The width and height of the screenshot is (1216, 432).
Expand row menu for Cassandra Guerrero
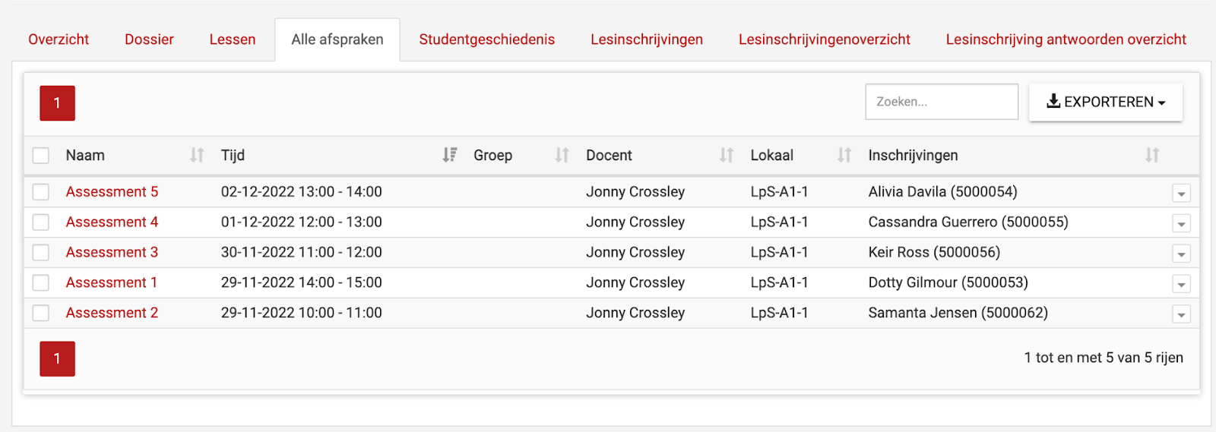[x=1181, y=224]
